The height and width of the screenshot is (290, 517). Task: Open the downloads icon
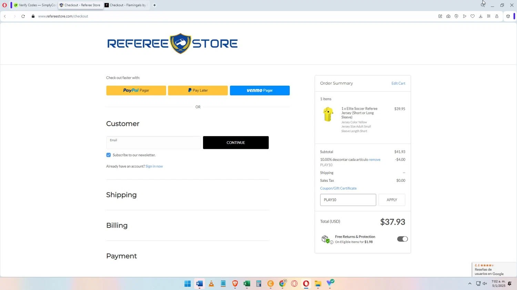pyautogui.click(x=480, y=16)
